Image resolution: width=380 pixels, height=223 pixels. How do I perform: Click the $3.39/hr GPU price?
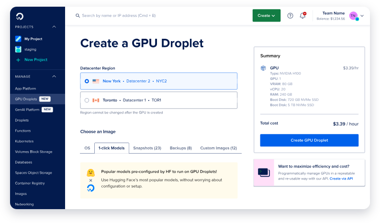click(x=351, y=68)
